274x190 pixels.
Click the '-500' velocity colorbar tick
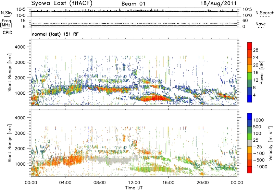point(259,160)
